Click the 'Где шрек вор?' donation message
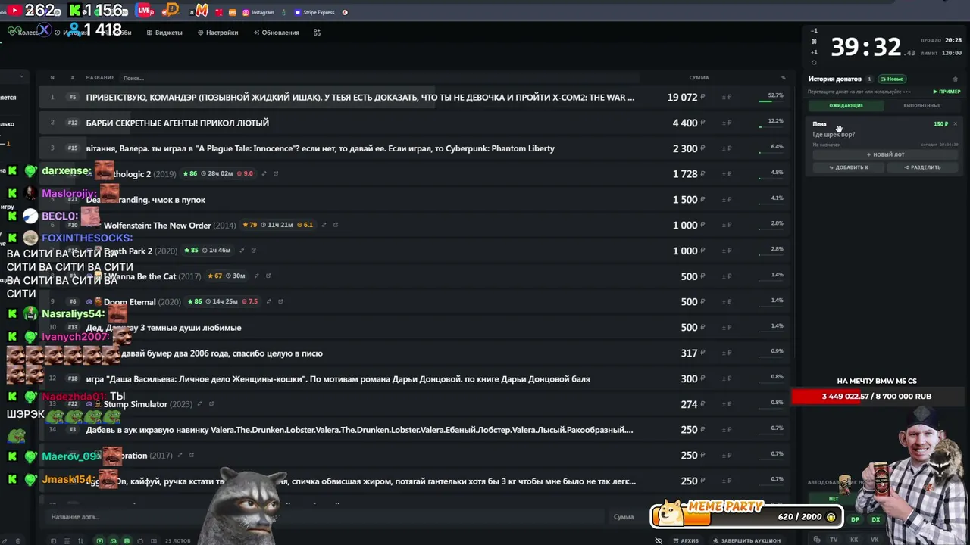The width and height of the screenshot is (970, 545). (x=834, y=135)
